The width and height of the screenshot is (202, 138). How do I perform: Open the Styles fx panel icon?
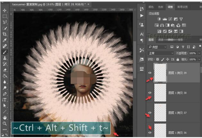point(142,60)
